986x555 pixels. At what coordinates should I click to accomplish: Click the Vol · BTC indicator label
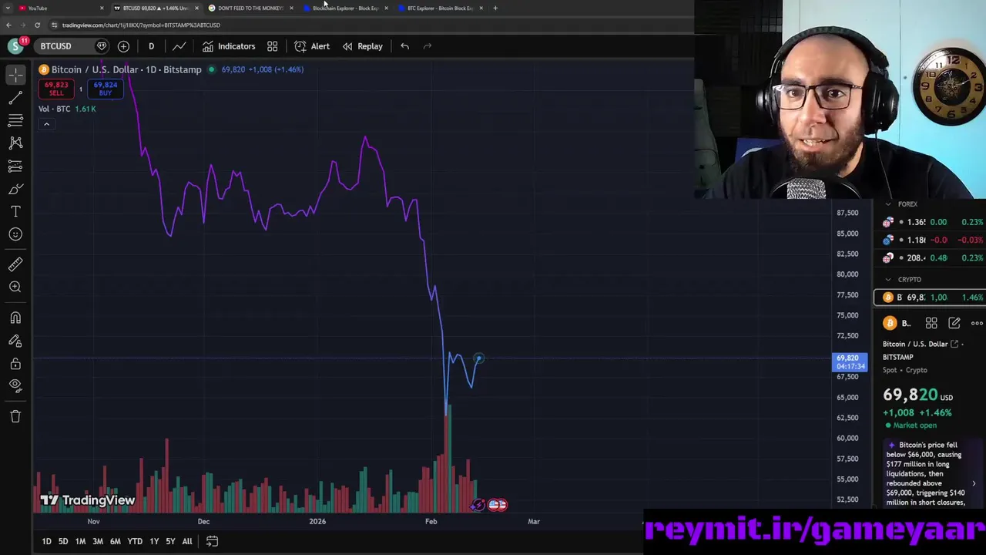pos(54,109)
